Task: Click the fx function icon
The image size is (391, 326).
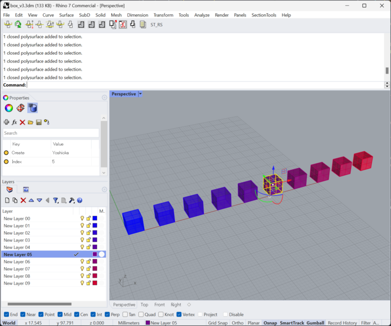Action: [15, 122]
